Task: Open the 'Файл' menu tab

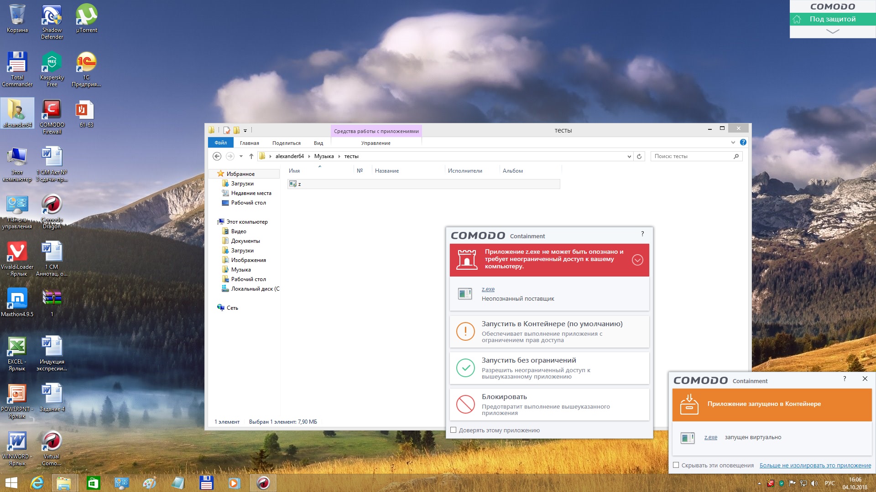Action: 221,143
